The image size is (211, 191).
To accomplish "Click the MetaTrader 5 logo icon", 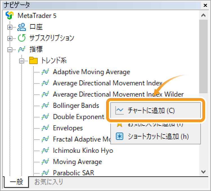I will [x=10, y=15].
